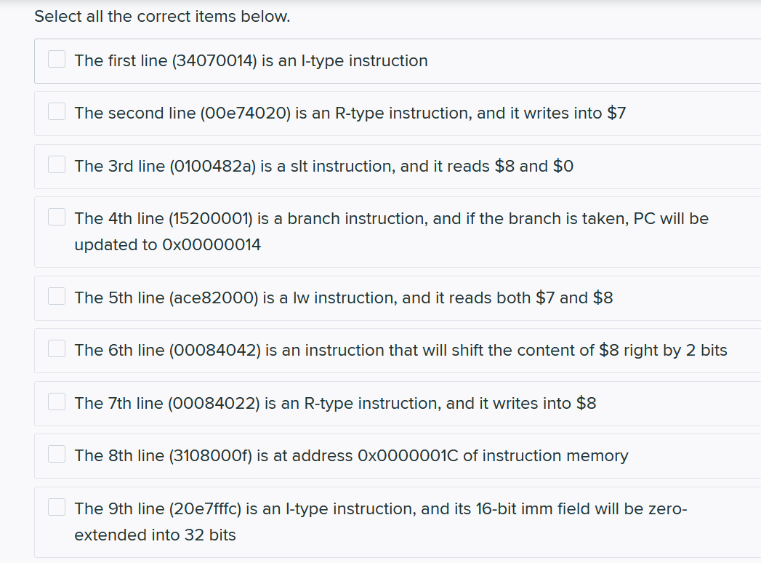Click the question prompt 'Select all the correct items below'
The height and width of the screenshot is (563, 761).
(x=162, y=16)
